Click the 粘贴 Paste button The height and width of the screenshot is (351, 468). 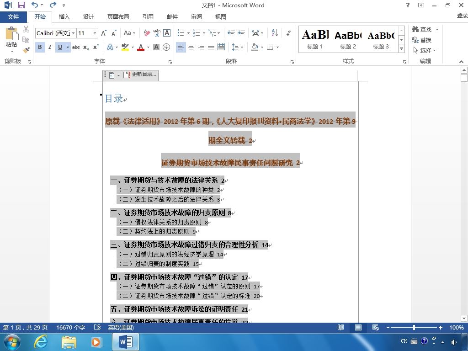11,39
